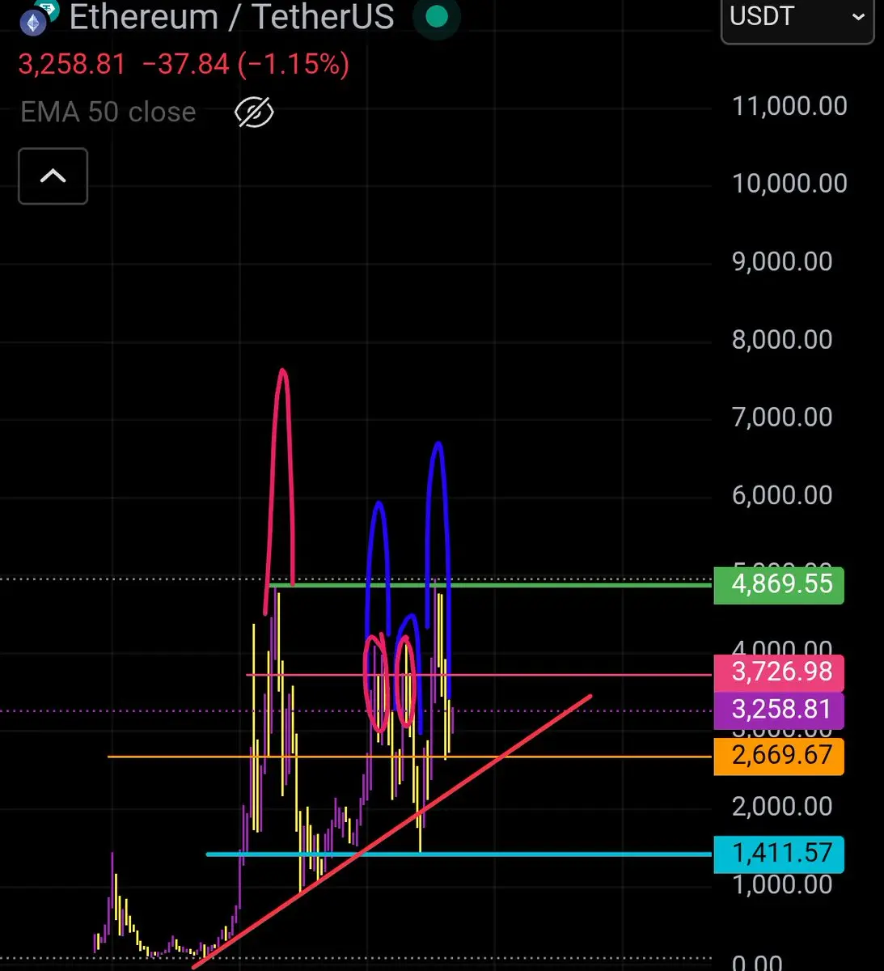The image size is (884, 971).
Task: Click the green 4,869.55 price label
Action: 779,584
